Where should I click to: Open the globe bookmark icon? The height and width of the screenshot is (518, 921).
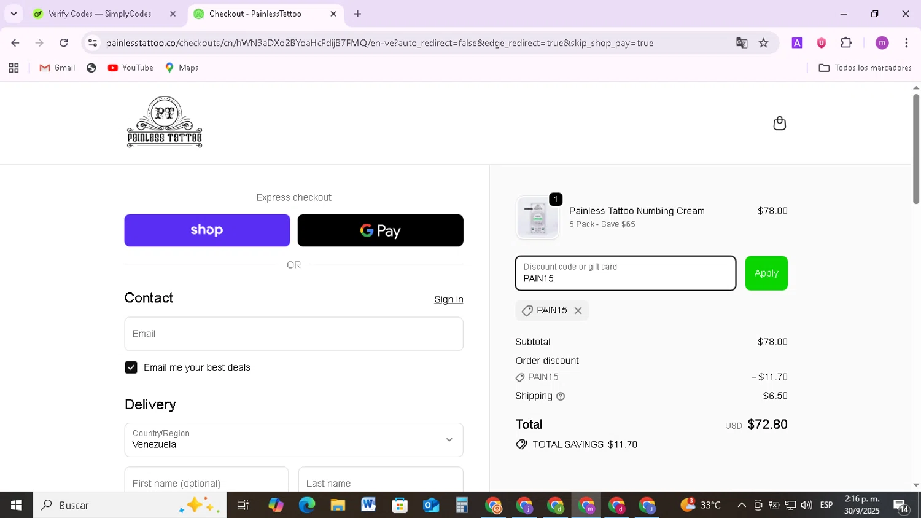(x=91, y=68)
